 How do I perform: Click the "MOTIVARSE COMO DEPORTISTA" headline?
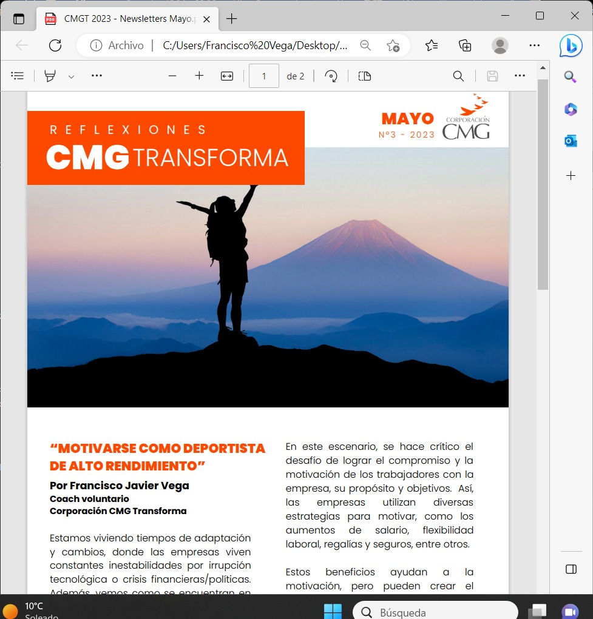point(157,457)
